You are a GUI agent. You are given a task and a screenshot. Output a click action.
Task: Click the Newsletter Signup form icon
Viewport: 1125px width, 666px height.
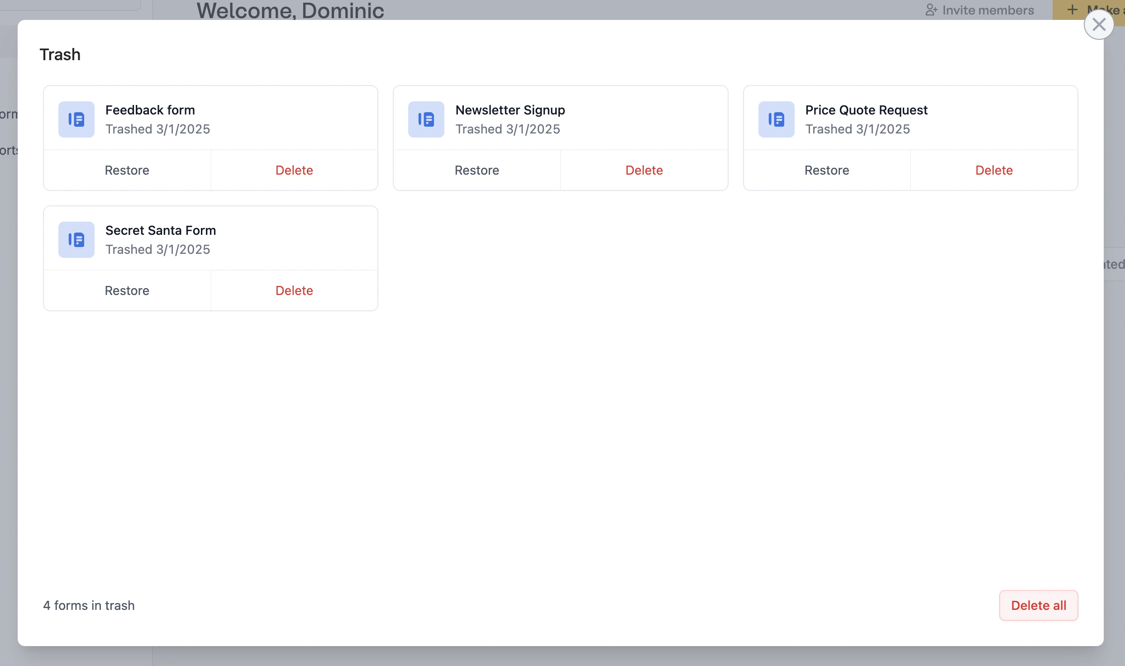tap(426, 119)
